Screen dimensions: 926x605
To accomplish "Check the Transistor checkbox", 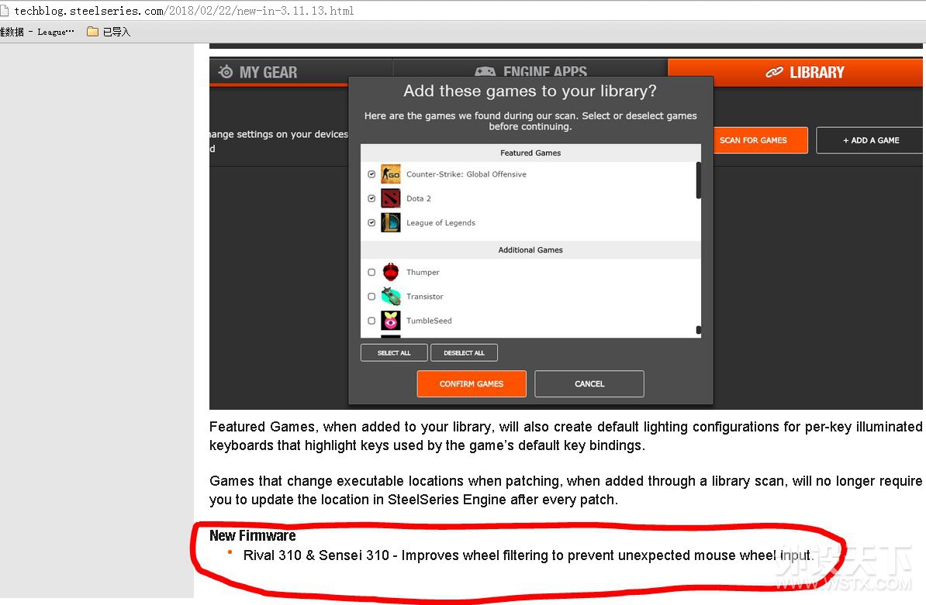I will pyautogui.click(x=371, y=296).
